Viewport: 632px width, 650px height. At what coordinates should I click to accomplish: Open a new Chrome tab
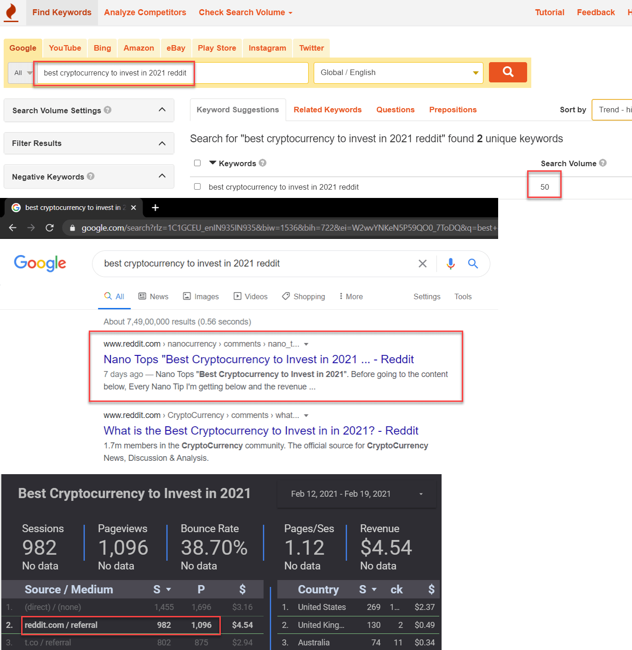point(155,208)
